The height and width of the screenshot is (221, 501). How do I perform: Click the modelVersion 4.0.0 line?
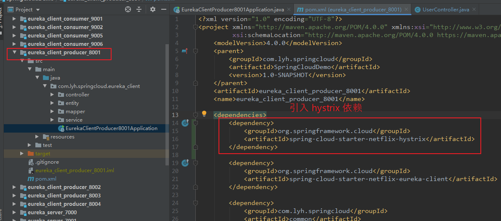[x=278, y=43]
